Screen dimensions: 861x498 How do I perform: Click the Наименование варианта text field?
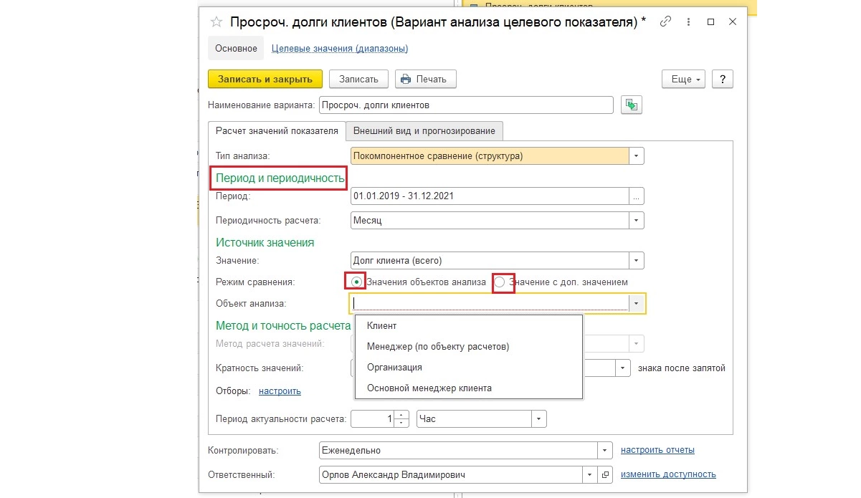click(x=465, y=105)
